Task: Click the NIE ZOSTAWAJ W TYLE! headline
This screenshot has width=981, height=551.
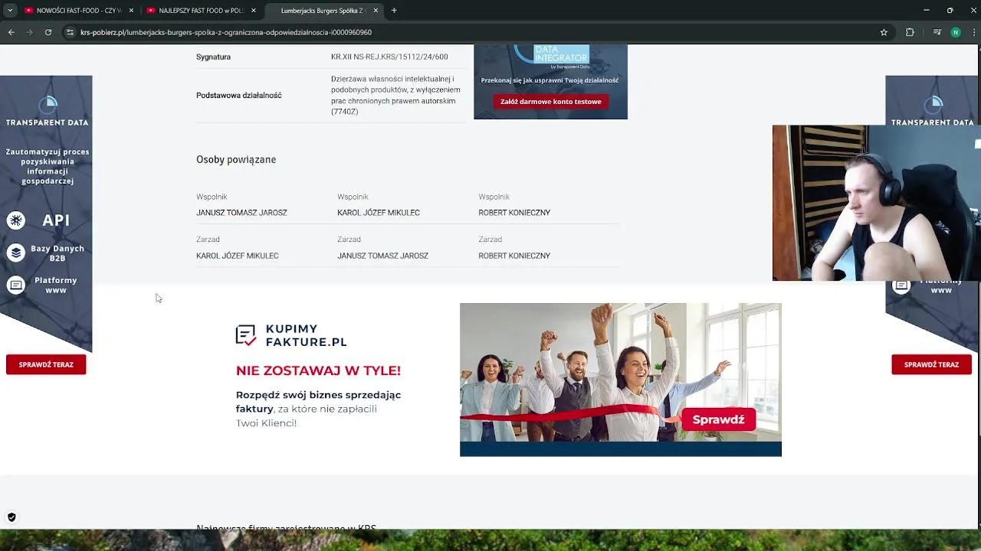Action: click(318, 370)
